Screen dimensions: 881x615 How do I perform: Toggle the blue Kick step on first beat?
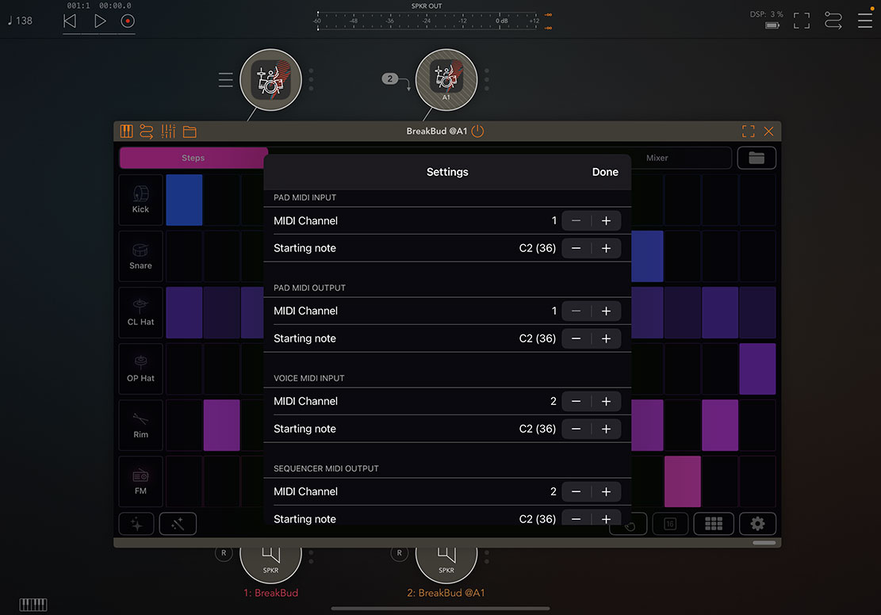point(184,200)
